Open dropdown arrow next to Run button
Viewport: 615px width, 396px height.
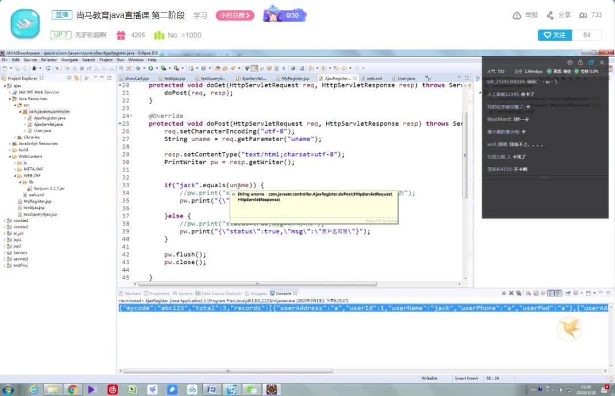pyautogui.click(x=157, y=68)
